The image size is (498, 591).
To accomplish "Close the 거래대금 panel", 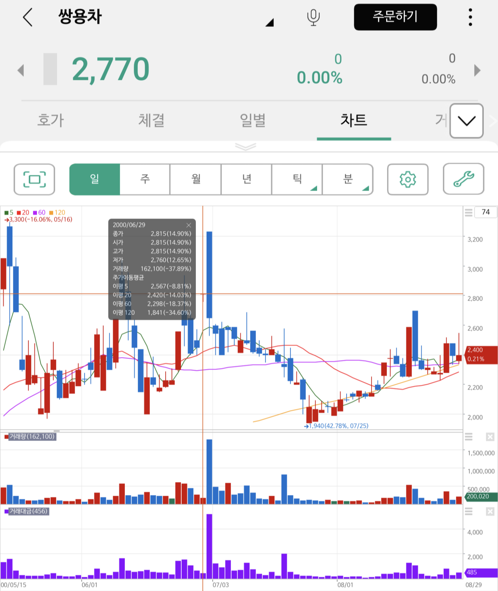I will tap(490, 511).
